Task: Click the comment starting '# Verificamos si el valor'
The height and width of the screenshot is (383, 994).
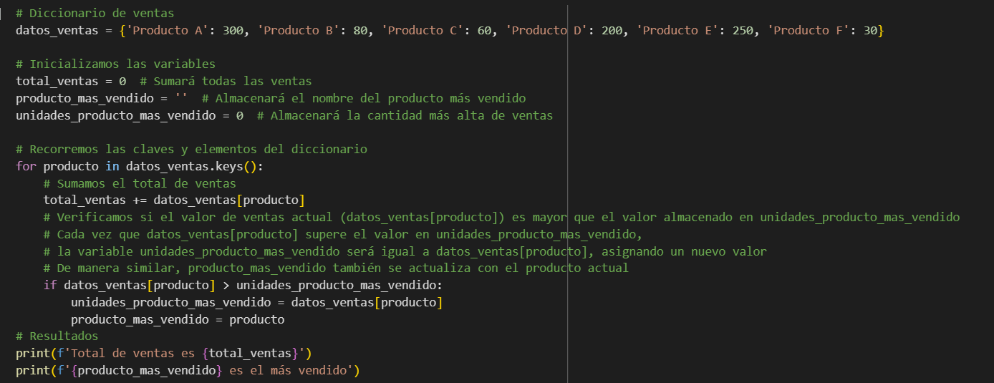Action: coord(501,218)
